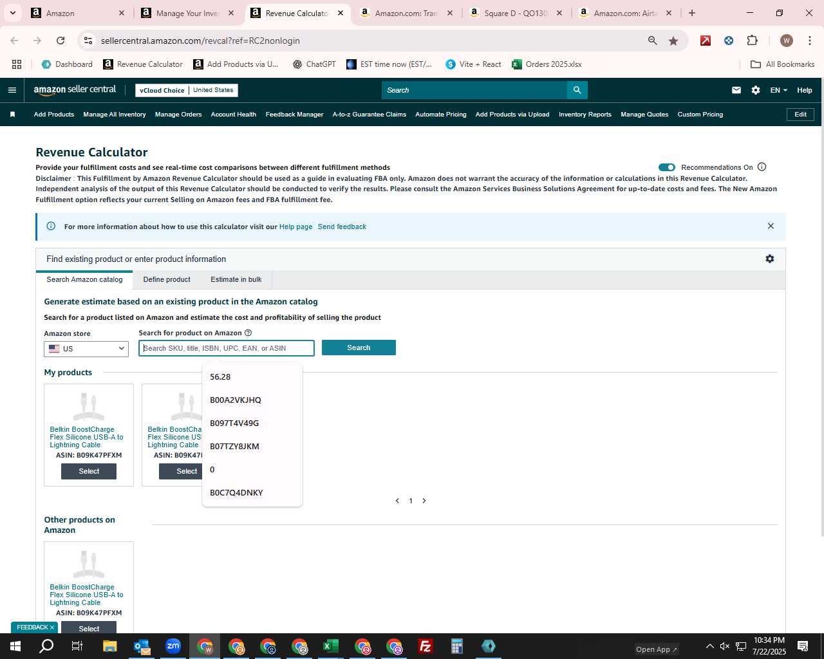Switch to Search Amazon catalog tab
The image size is (824, 659).
pyautogui.click(x=84, y=279)
